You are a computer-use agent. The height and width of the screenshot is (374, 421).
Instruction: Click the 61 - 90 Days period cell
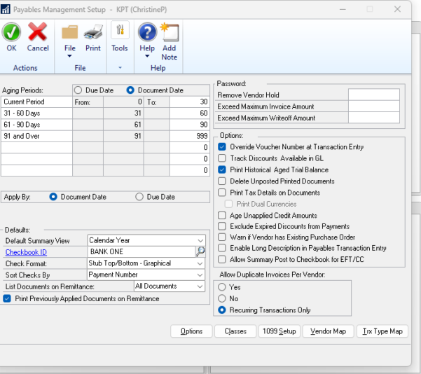point(37,125)
